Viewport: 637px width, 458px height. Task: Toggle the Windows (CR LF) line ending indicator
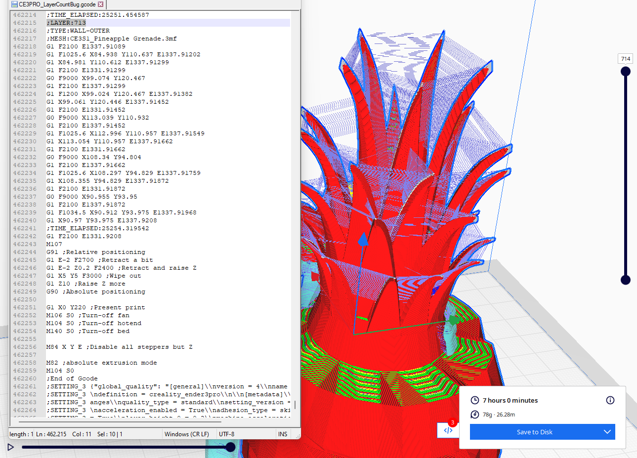click(x=187, y=434)
